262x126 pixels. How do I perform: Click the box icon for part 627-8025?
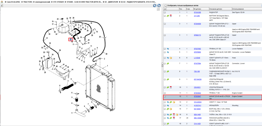pyautogui.click(x=171, y=109)
